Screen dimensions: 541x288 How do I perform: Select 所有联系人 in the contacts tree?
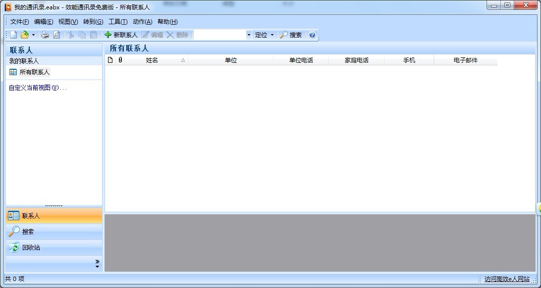(x=34, y=72)
